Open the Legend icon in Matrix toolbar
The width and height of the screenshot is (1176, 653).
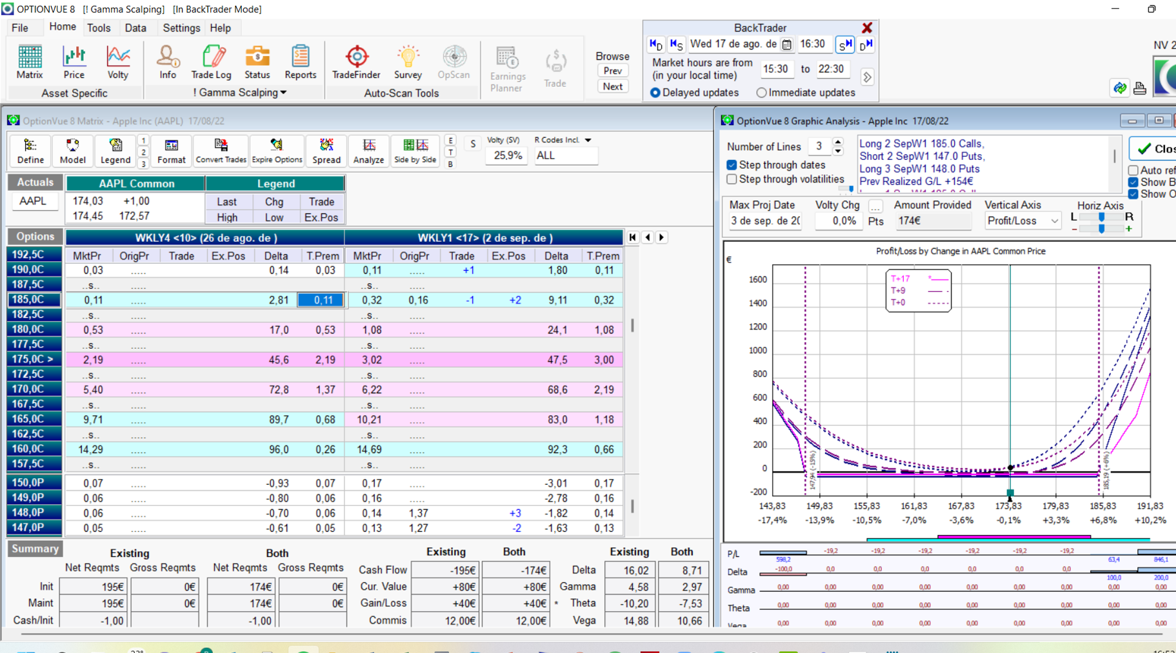115,151
